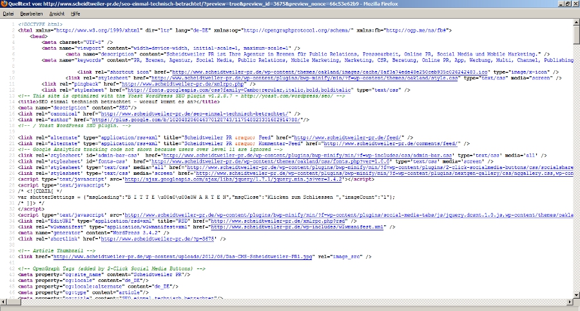Click the "This site is optimized with the Yoast" comment
The height and width of the screenshot is (311, 580).
tap(181, 96)
